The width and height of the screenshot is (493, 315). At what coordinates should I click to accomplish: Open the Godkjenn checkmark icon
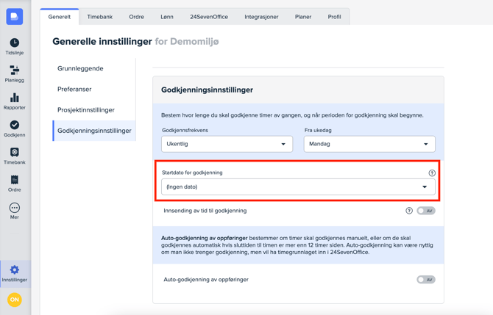point(14,128)
